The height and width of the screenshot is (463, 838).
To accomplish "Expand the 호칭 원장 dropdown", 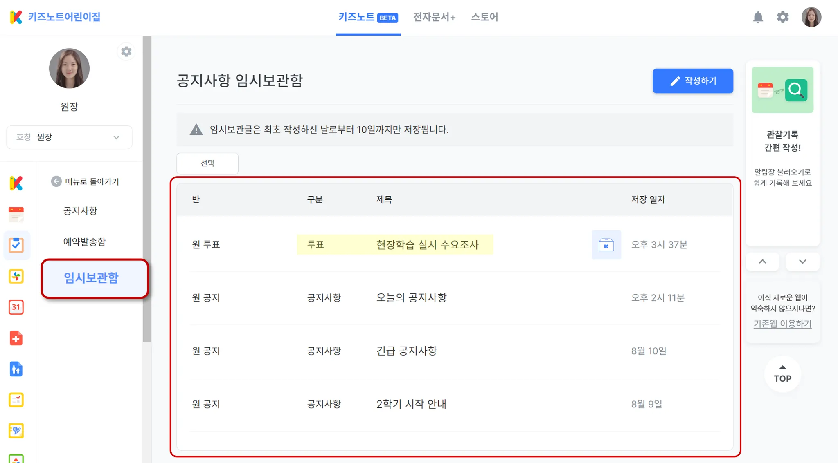I will click(x=69, y=137).
